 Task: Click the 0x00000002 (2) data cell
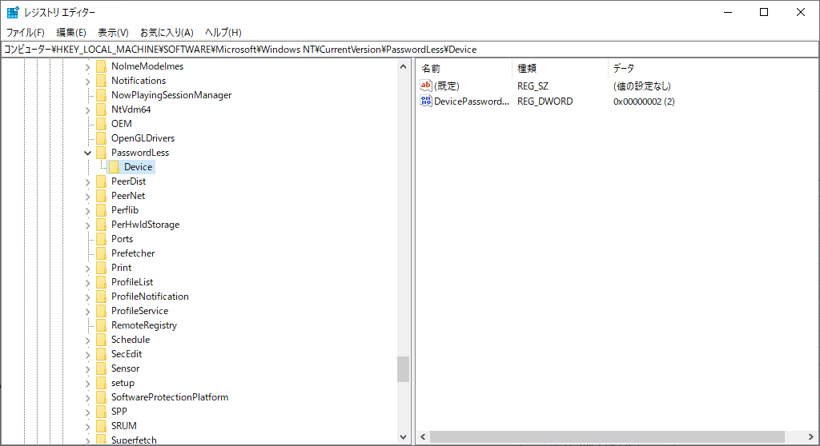[644, 102]
